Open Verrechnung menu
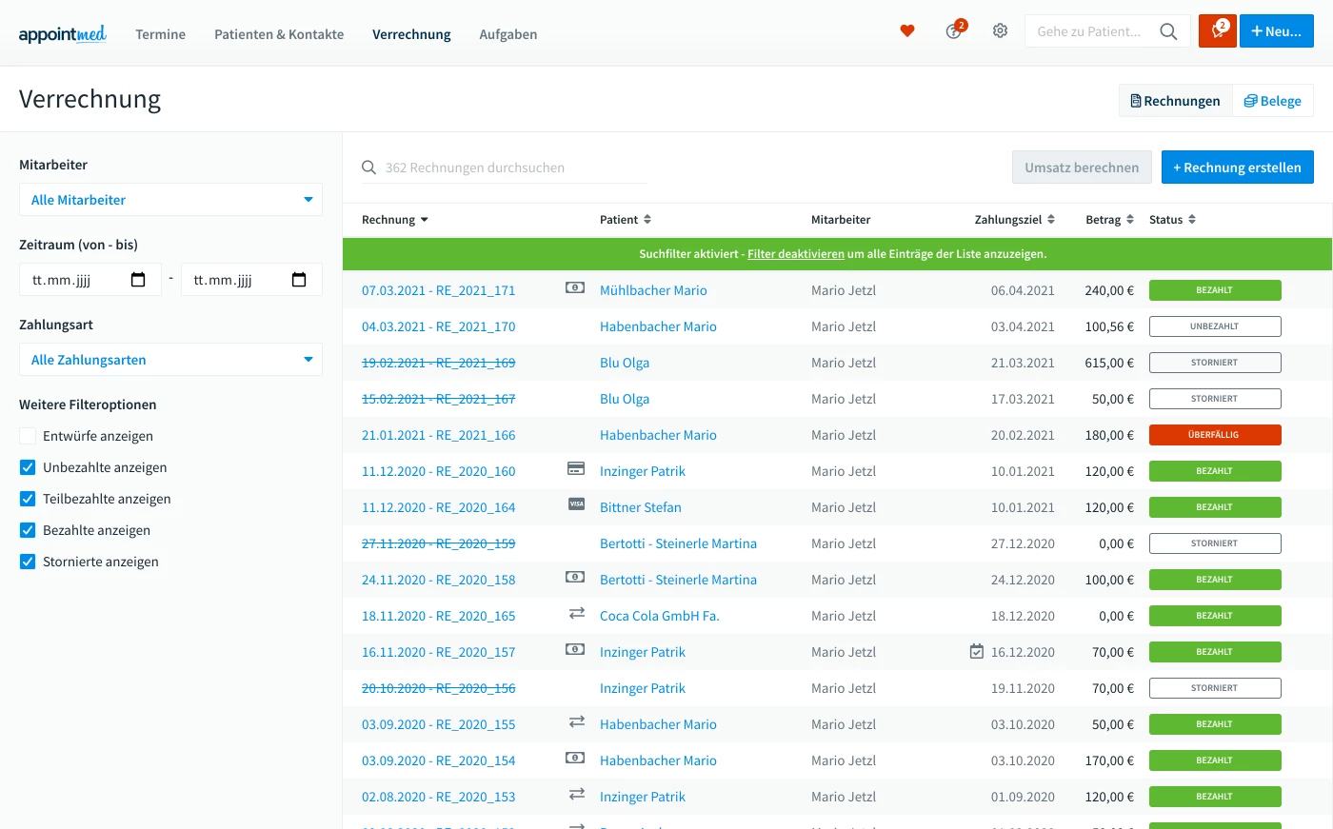Screen dimensions: 1333x829 click(411, 34)
